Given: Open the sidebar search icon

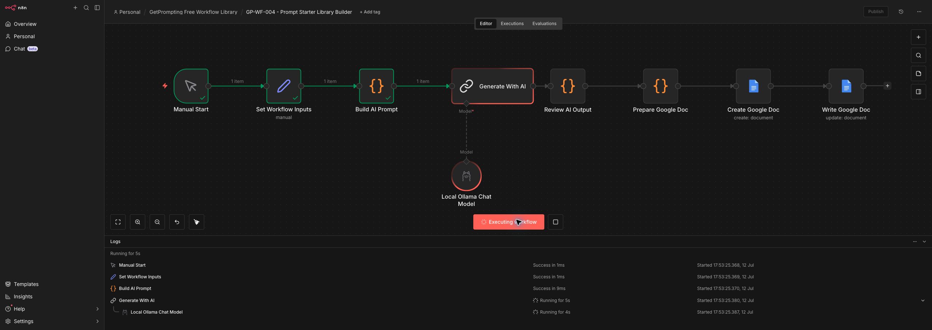Looking at the screenshot, I should pyautogui.click(x=86, y=8).
